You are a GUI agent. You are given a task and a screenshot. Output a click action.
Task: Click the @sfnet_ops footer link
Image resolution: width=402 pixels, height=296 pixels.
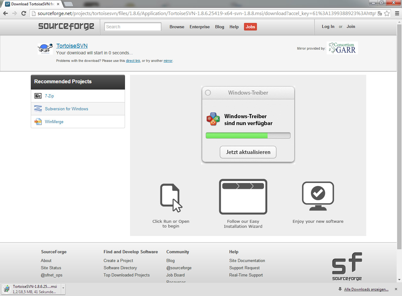pyautogui.click(x=52, y=275)
